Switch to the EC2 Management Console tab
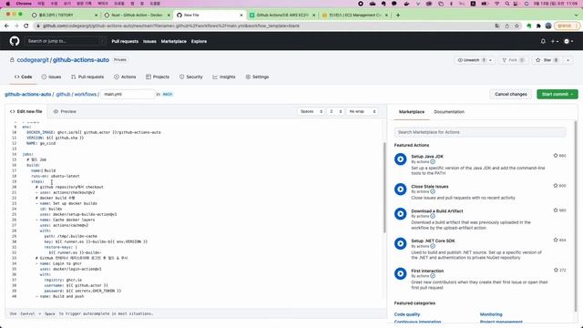The height and width of the screenshot is (328, 583). coord(354,15)
